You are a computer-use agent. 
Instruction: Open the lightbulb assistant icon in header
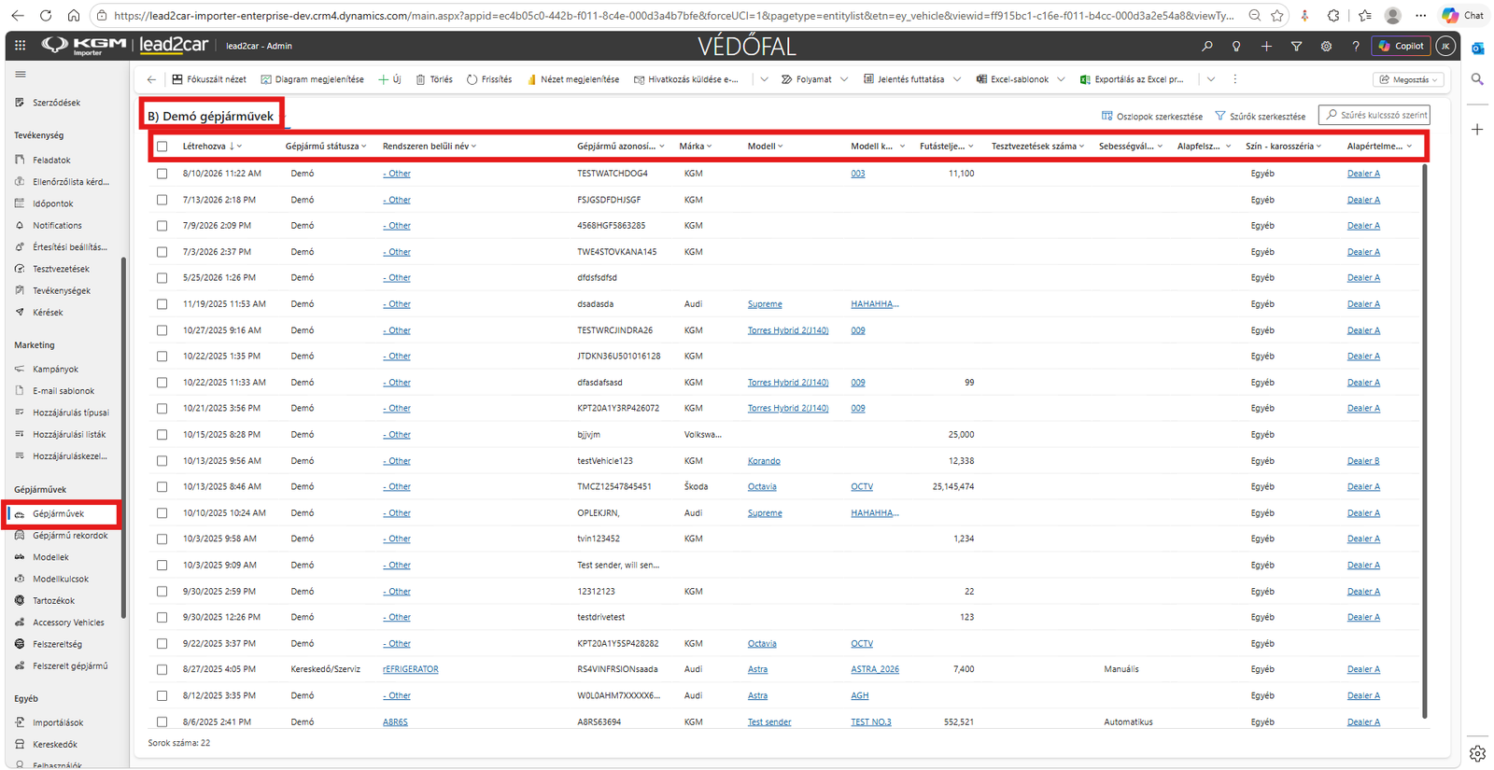click(1236, 46)
